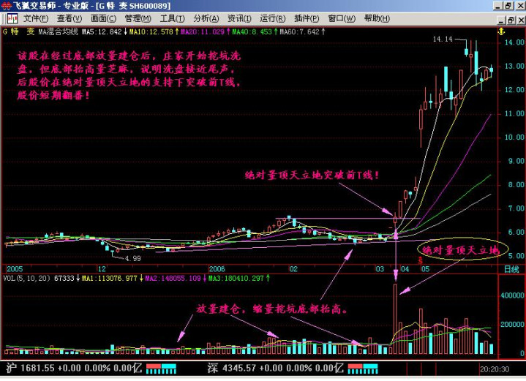Image resolution: width=526 pixels, height=381 pixels.
Task: Open the 帮助(H) menu
Action: pos(377,18)
